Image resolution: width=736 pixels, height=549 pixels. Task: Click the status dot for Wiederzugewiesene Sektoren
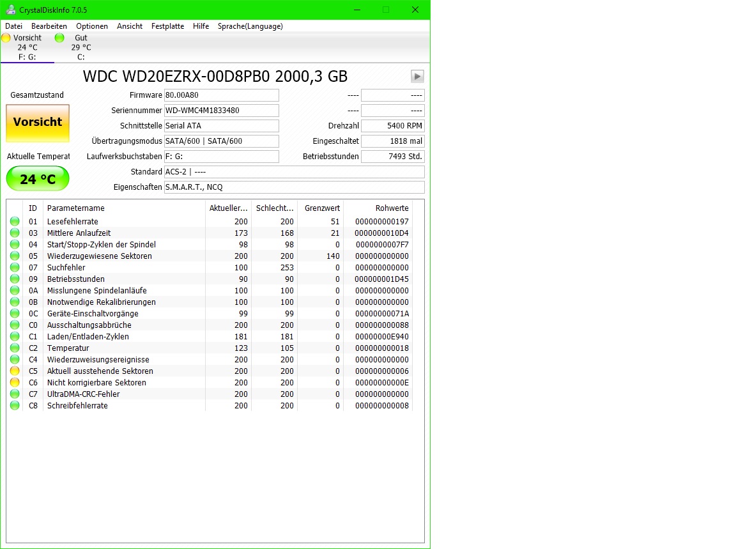(x=15, y=256)
